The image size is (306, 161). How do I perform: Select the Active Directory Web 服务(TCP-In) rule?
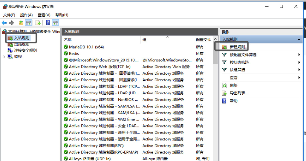(100, 67)
